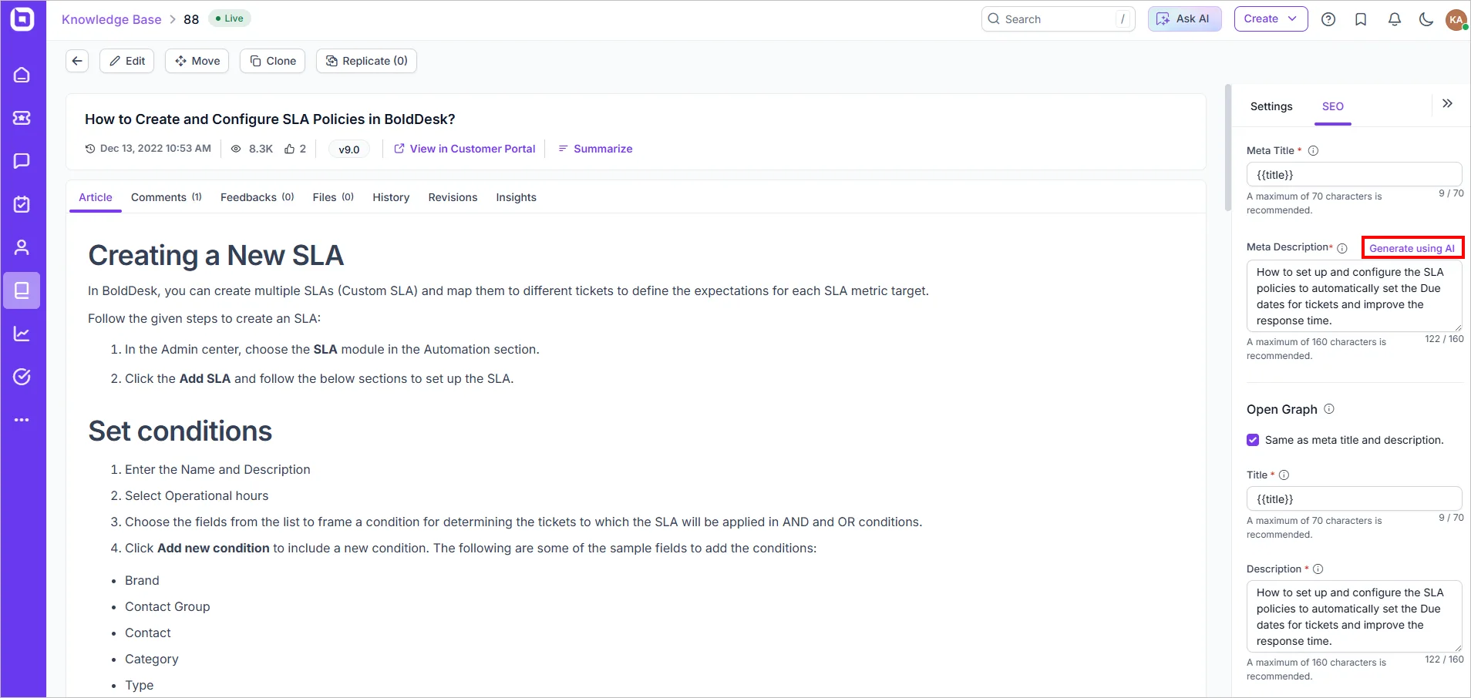Collapse the right settings panel
This screenshot has width=1471, height=698.
1448,103
